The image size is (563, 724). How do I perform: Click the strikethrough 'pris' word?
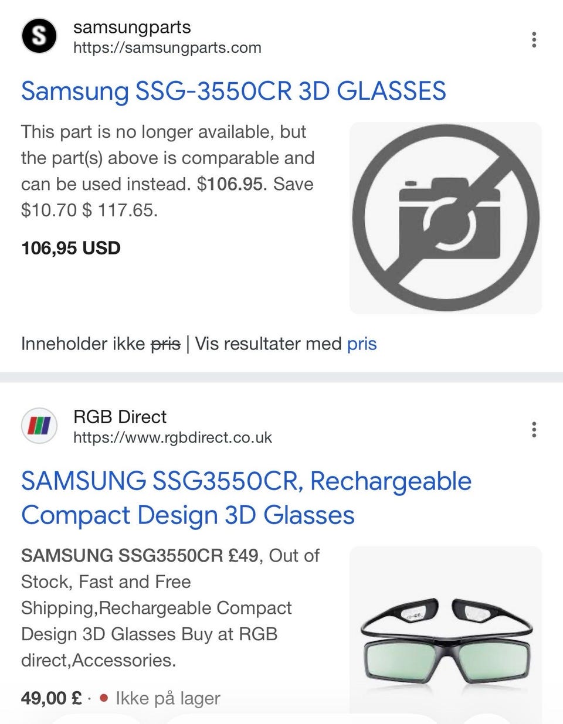point(165,344)
